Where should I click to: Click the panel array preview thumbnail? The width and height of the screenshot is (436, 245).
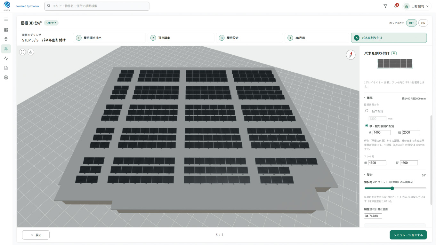(395, 63)
